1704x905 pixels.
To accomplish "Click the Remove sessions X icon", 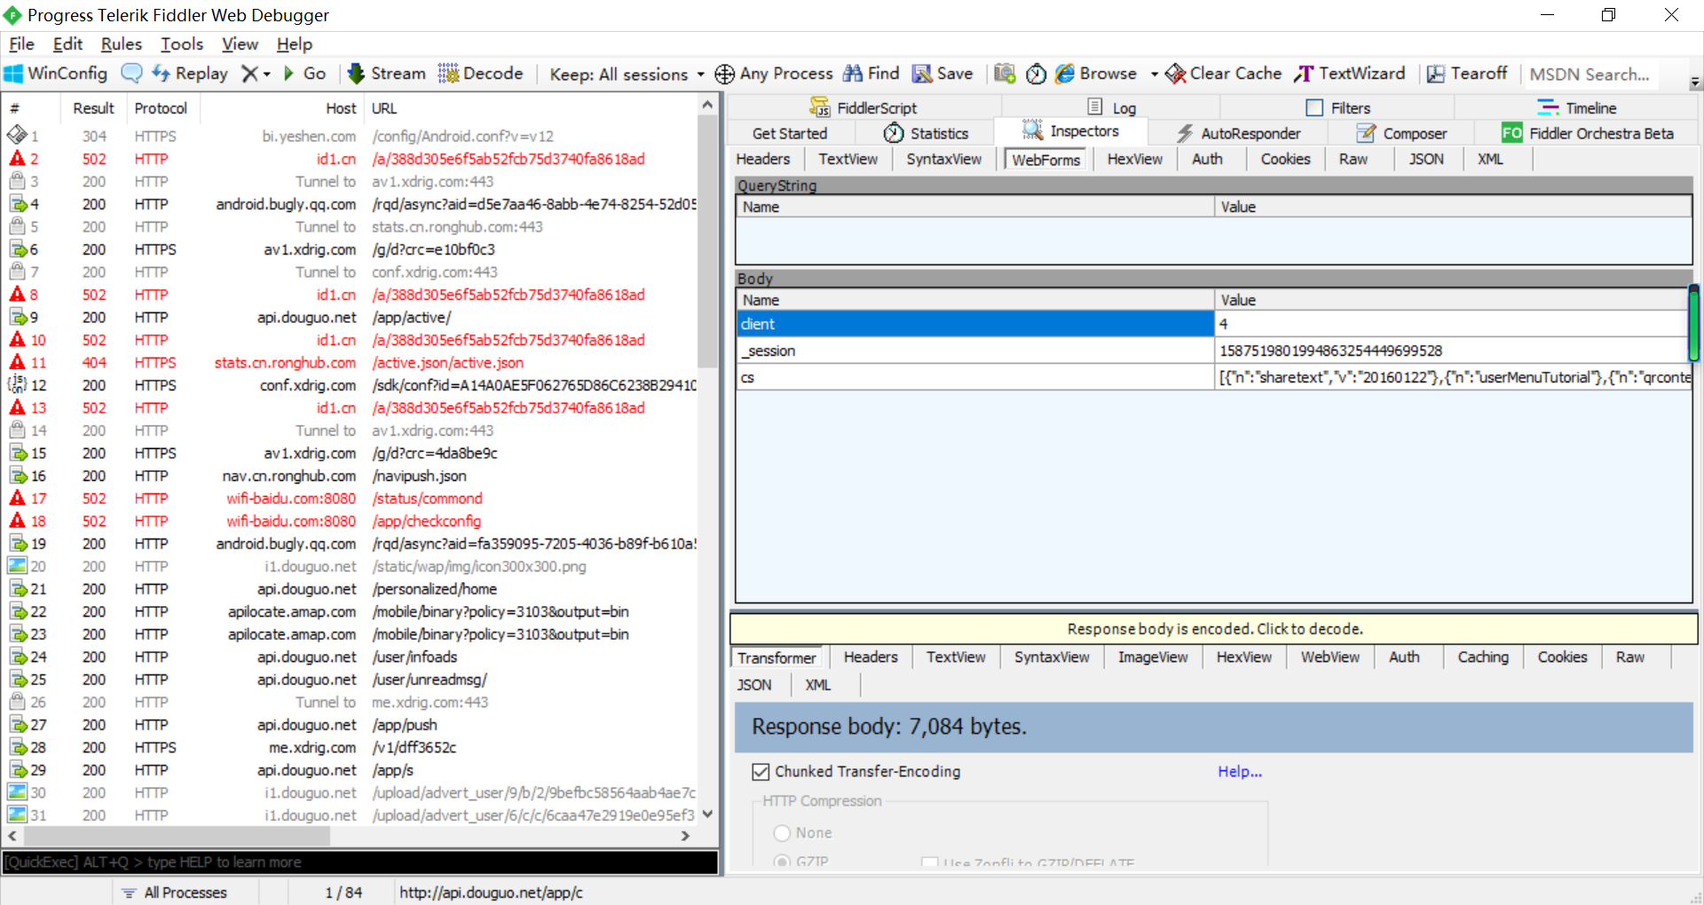I will point(250,74).
